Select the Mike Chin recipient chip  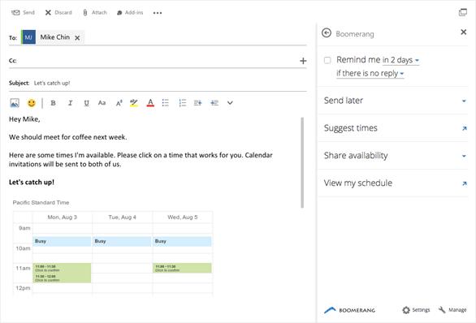point(53,37)
